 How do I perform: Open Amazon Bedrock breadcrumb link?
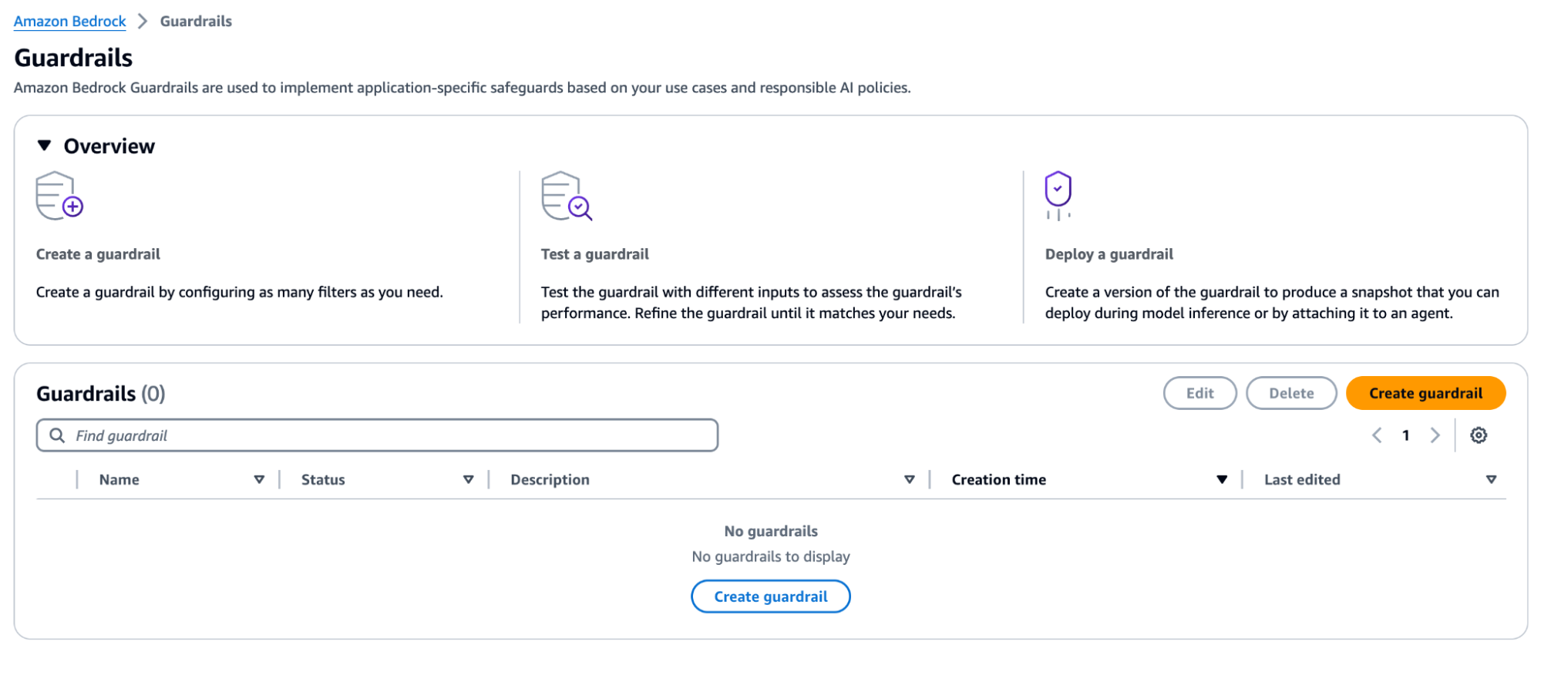(x=69, y=22)
